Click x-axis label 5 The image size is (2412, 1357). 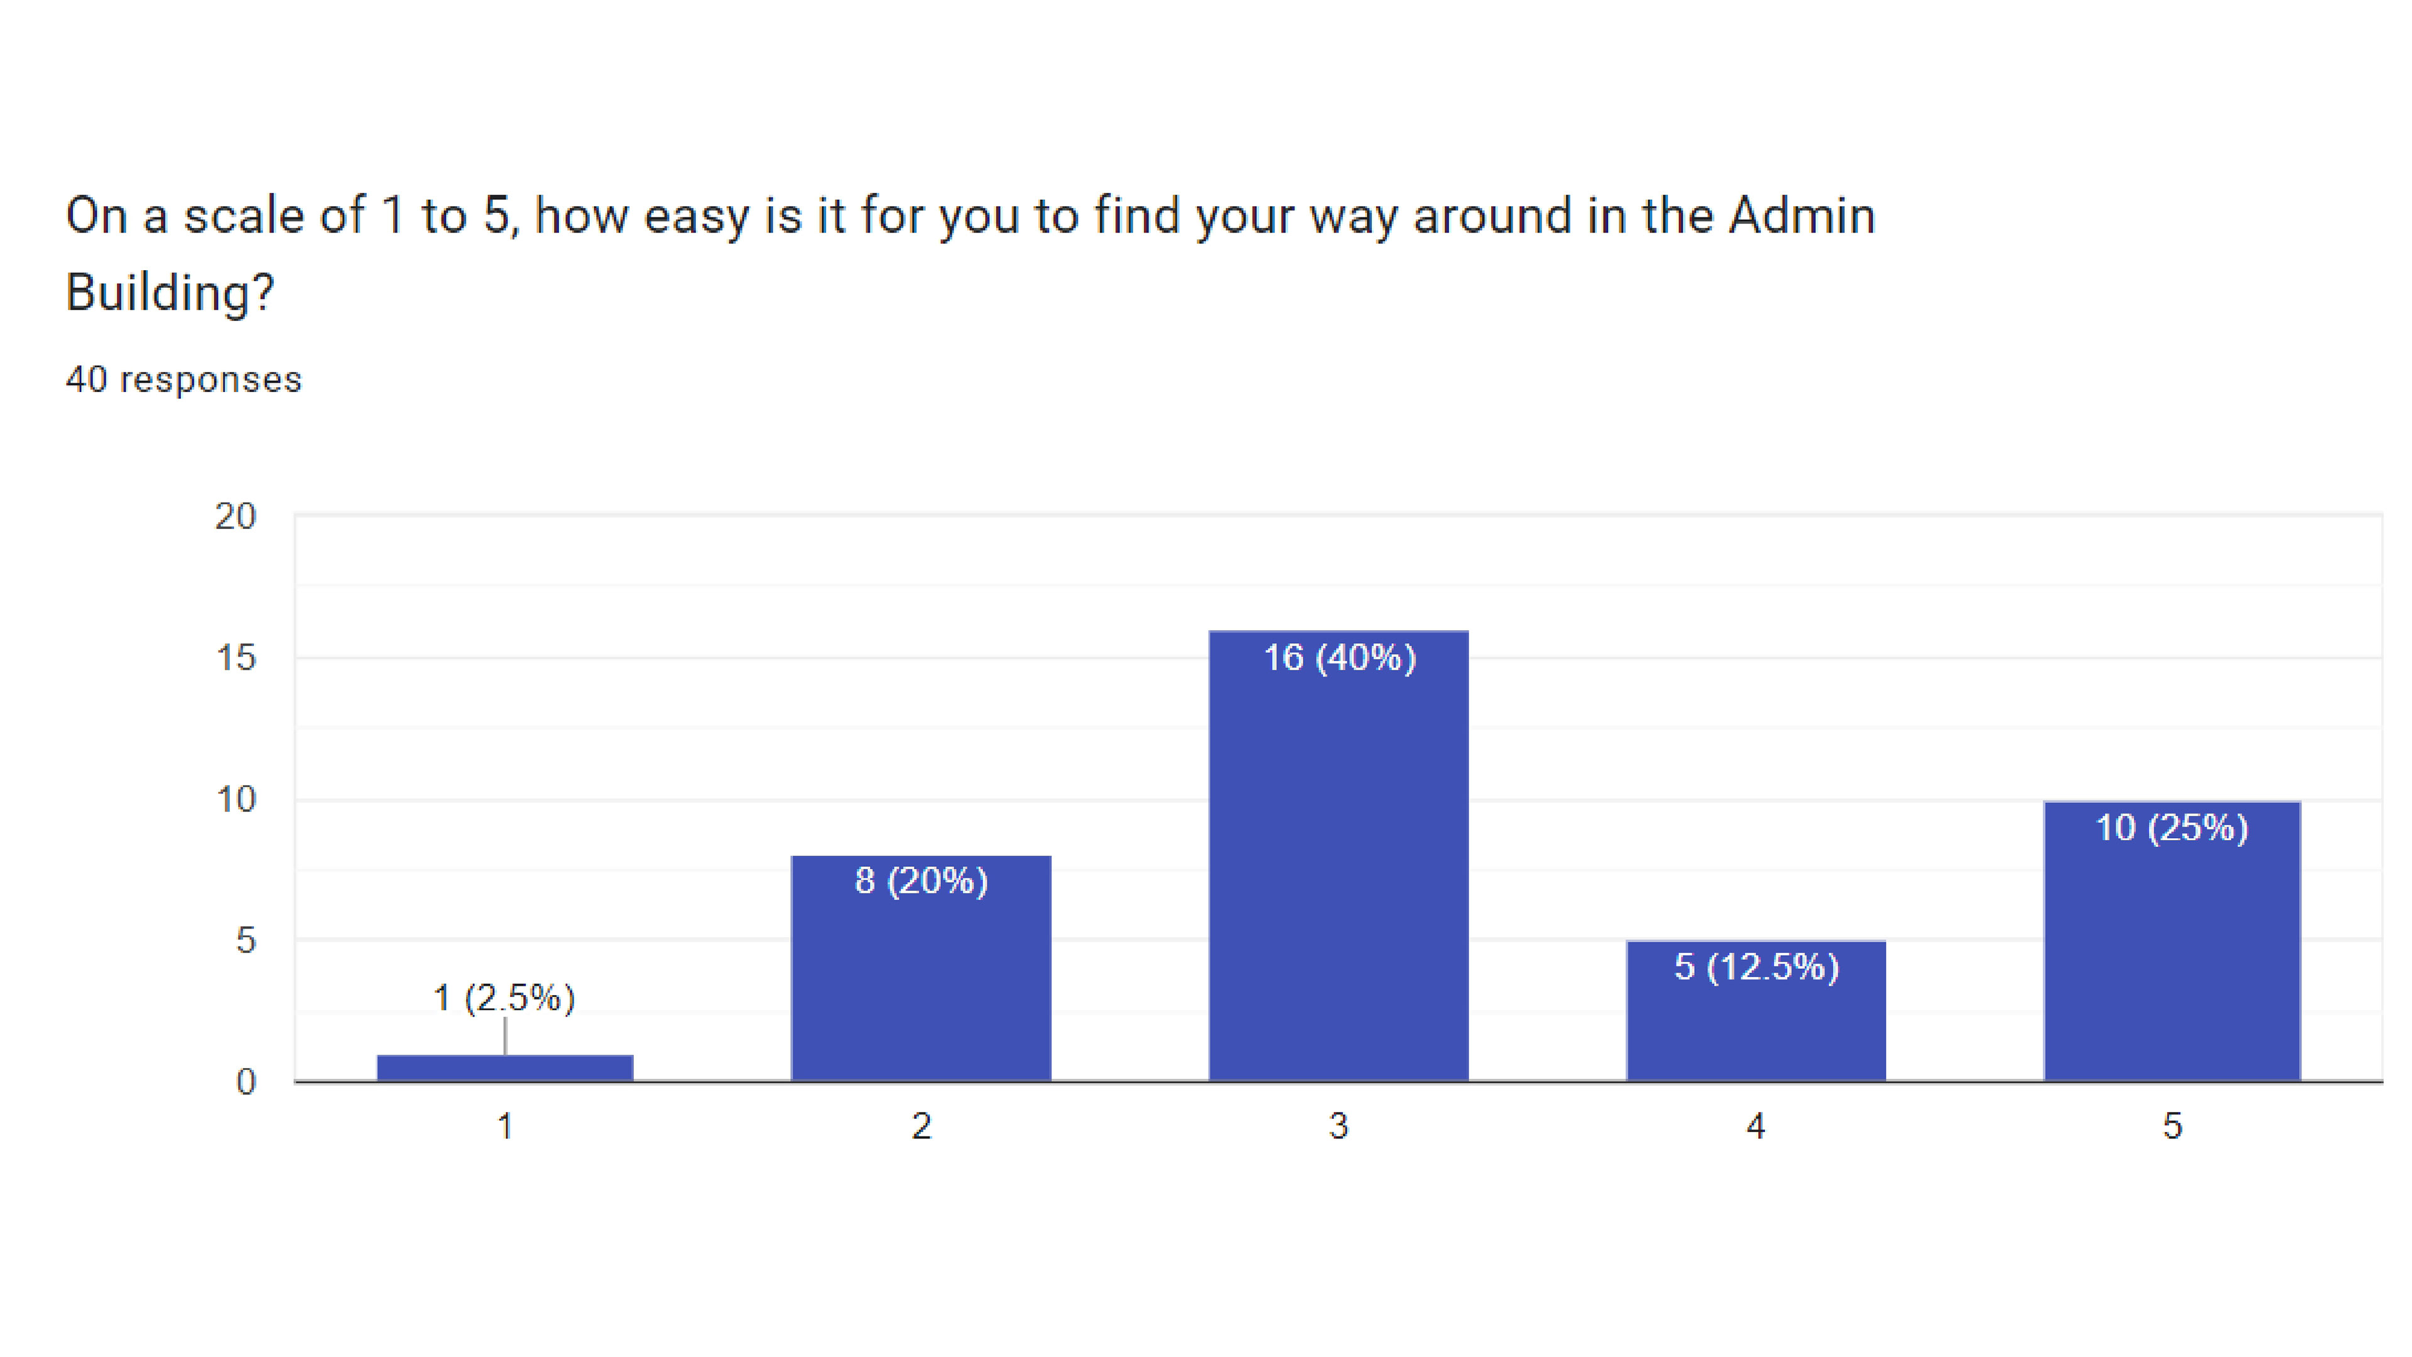[x=2171, y=1126]
